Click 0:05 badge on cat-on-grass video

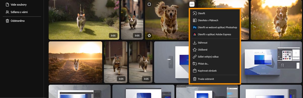113,36
